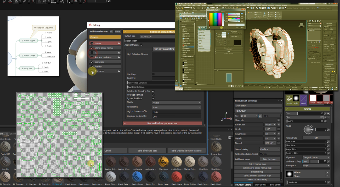Click the None additional maps button

point(118,32)
